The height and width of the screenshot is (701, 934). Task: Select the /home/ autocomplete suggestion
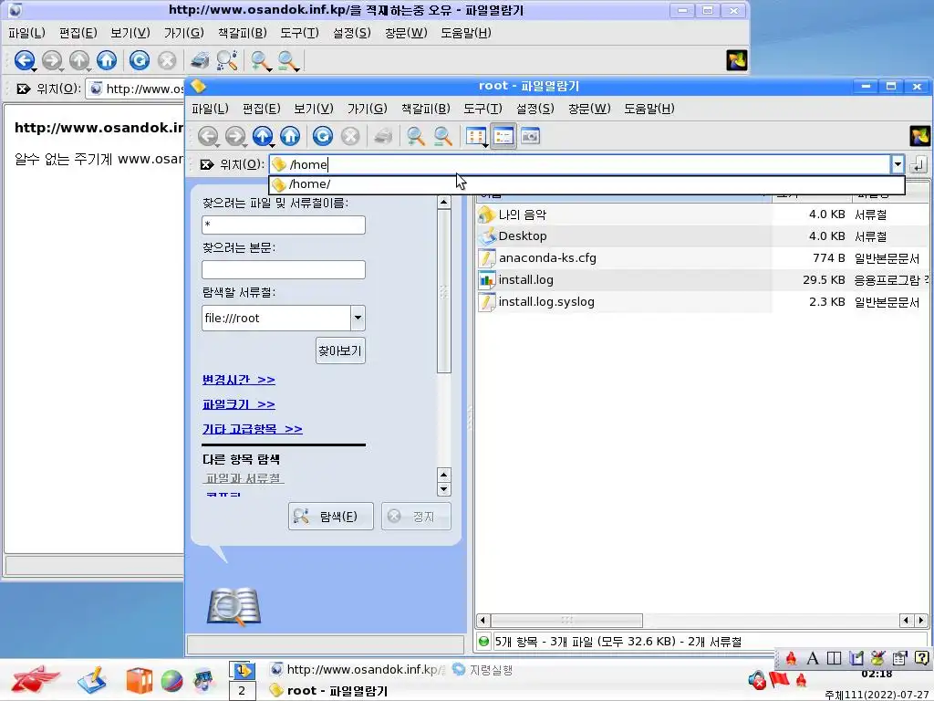click(x=586, y=184)
